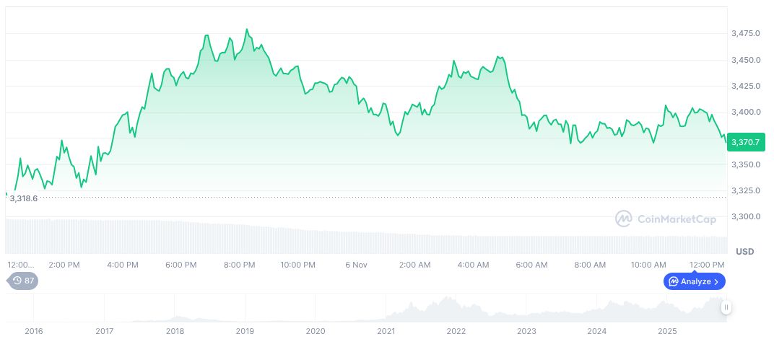
Task: Click the Analyze button
Action: [x=694, y=281]
